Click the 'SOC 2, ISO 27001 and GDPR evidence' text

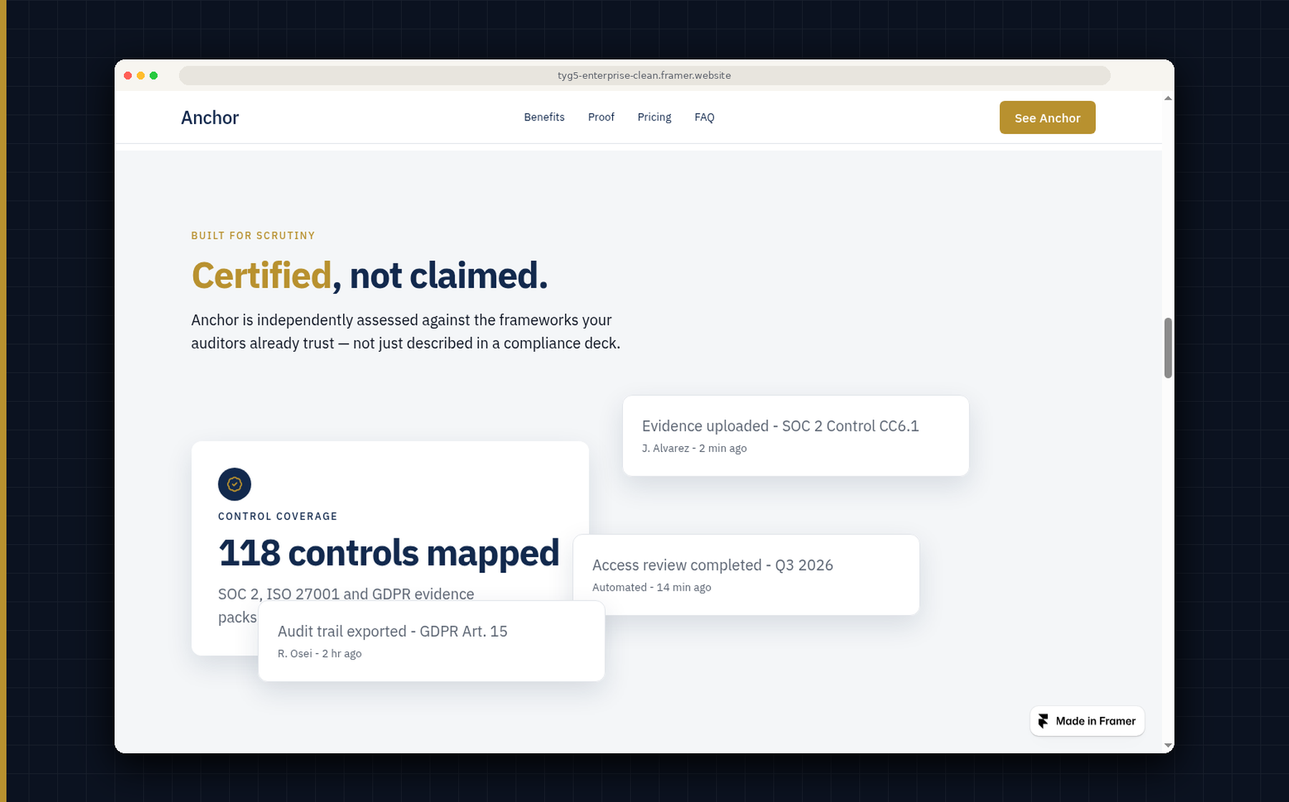[x=346, y=594]
